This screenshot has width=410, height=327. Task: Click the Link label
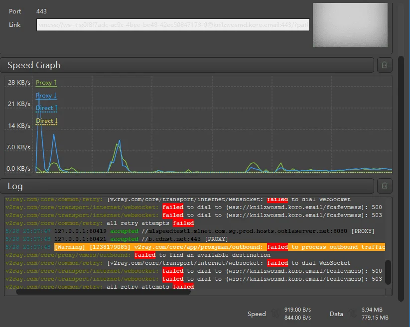14,25
